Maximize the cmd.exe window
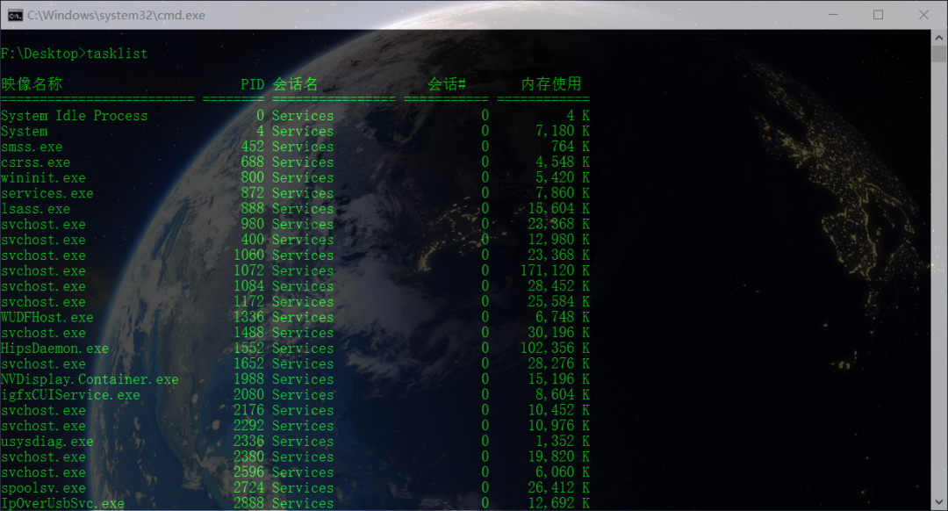This screenshot has width=948, height=511. coord(878,15)
